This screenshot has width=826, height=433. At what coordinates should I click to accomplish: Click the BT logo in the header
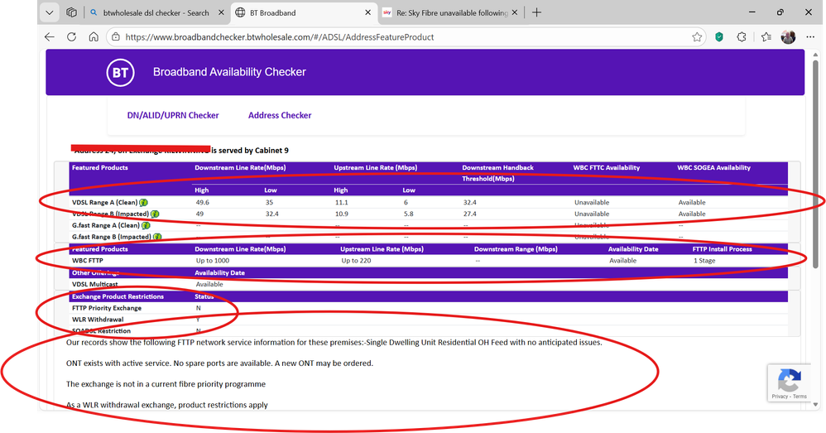[x=120, y=72]
